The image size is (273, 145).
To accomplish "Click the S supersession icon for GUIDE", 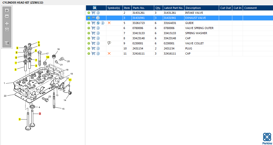I will (x=98, y=23).
